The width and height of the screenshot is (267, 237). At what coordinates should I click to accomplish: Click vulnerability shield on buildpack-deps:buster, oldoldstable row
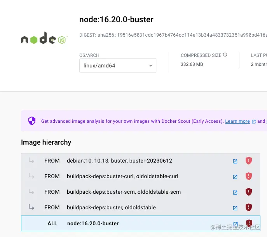coord(249,207)
